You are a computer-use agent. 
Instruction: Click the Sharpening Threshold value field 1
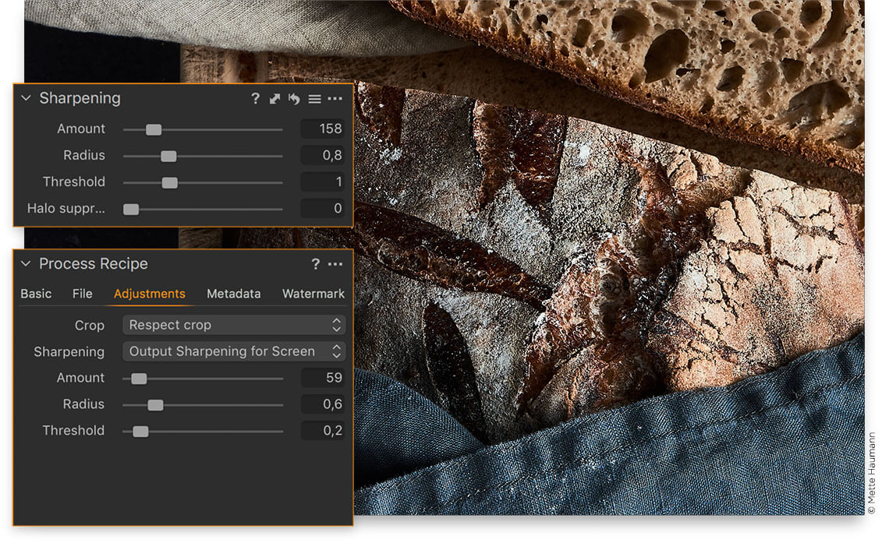pyautogui.click(x=322, y=182)
